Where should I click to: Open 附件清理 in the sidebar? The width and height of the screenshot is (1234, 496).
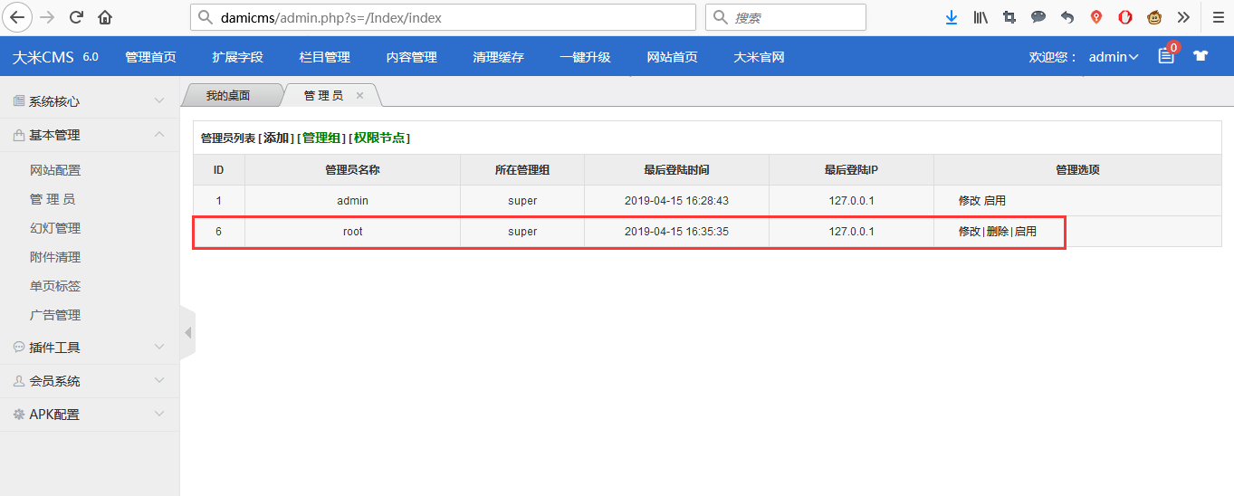point(55,257)
